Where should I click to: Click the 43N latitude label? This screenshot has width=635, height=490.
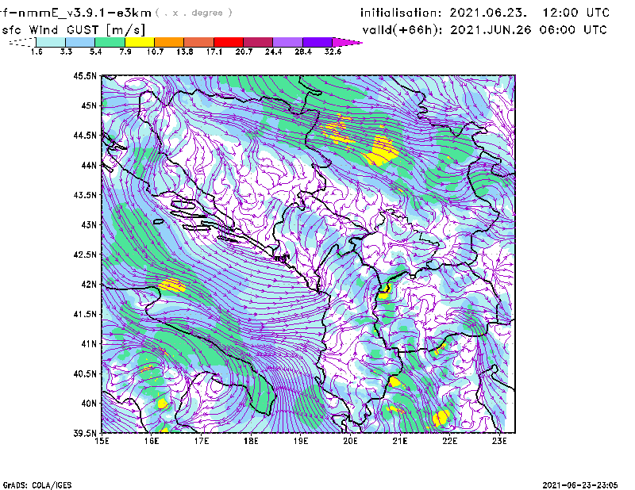click(x=89, y=224)
